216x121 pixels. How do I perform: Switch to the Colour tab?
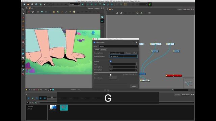tap(179, 9)
